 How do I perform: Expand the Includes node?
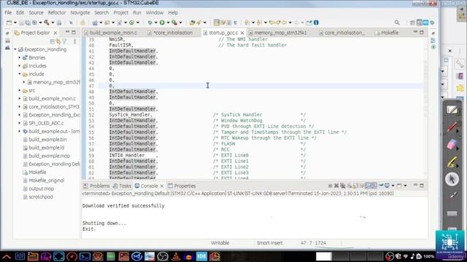pos(20,65)
